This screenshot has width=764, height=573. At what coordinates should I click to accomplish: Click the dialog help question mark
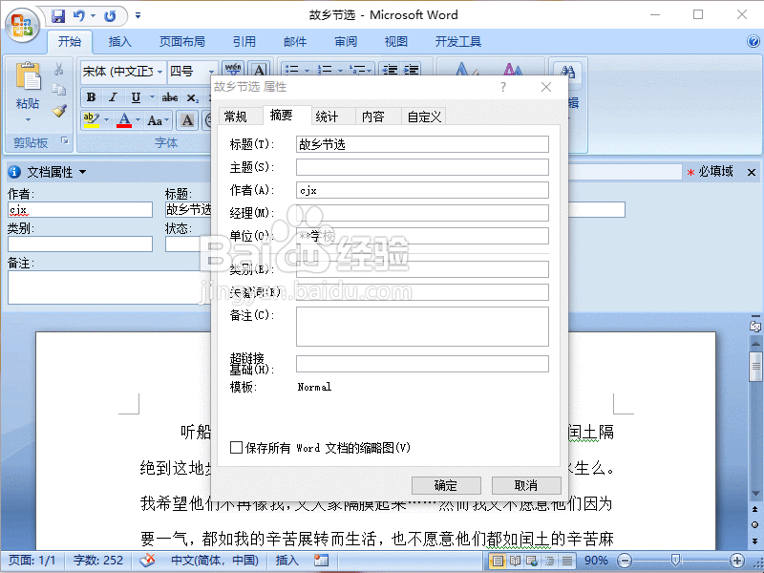pyautogui.click(x=503, y=87)
